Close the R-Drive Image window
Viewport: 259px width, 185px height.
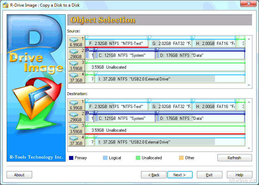click(x=248, y=3)
